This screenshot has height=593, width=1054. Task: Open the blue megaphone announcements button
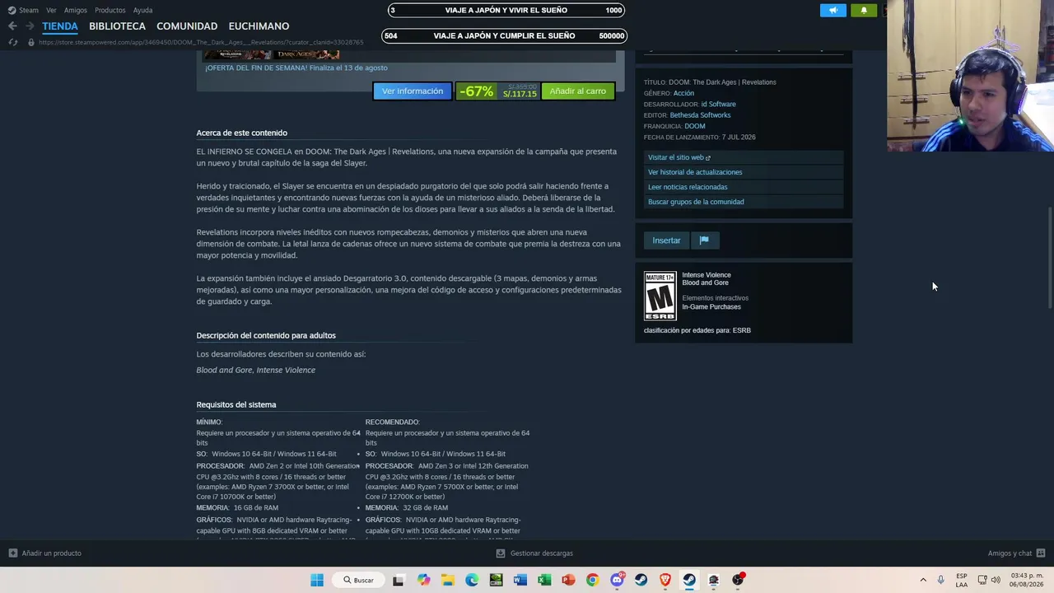(x=832, y=10)
